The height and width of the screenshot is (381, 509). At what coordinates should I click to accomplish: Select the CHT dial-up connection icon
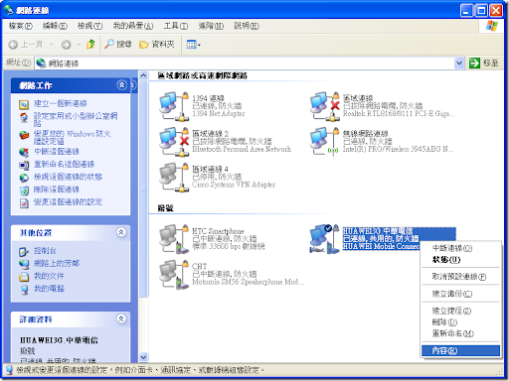tap(174, 275)
